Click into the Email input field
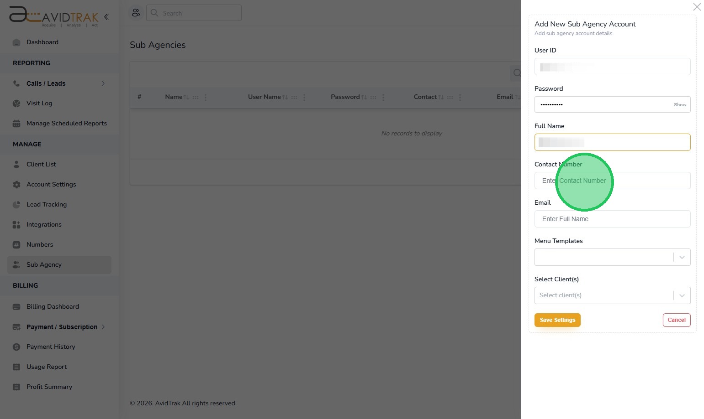This screenshot has width=704, height=419. click(x=612, y=219)
